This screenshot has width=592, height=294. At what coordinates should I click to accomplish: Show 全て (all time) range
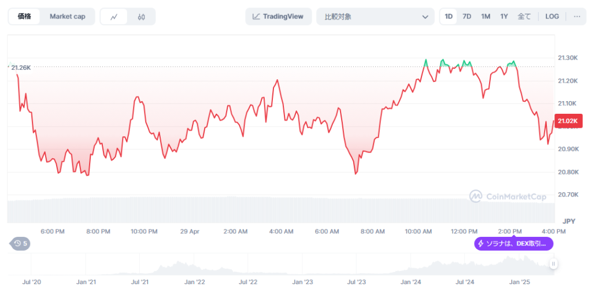pos(524,17)
